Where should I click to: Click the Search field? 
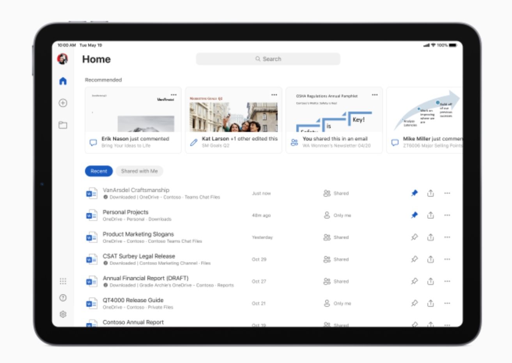point(268,59)
